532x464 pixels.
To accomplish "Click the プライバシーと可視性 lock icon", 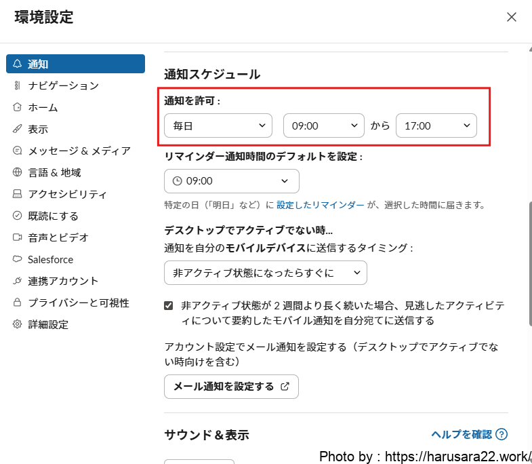I will [18, 303].
